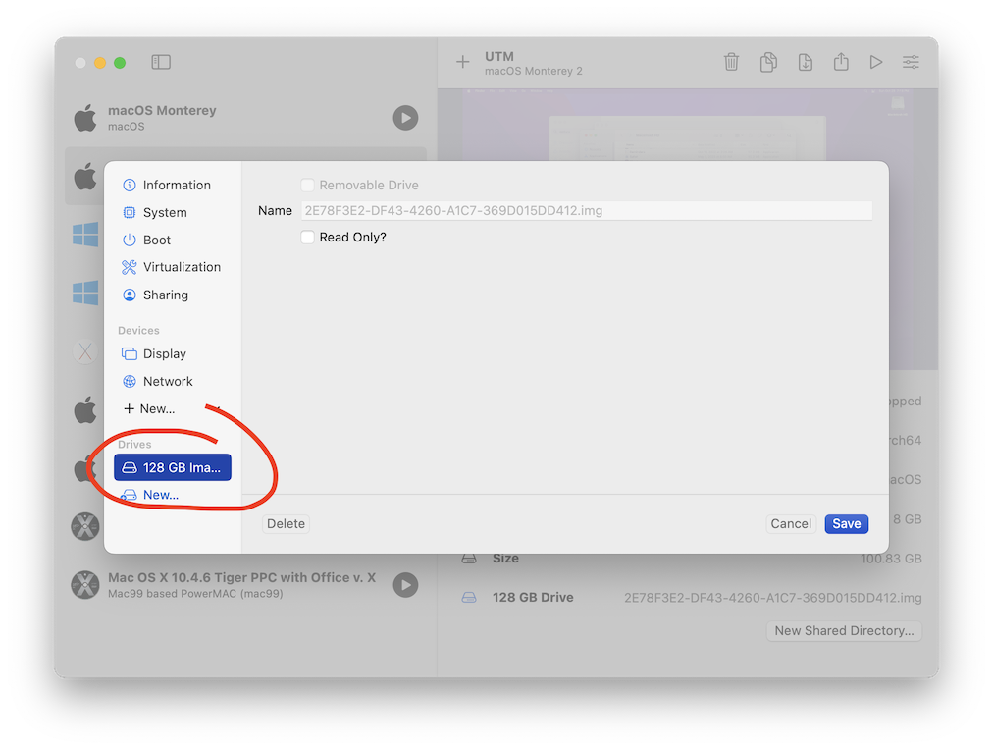Toggle the sidebar in UTM window
Image resolution: width=993 pixels, height=750 pixels.
pos(161,62)
